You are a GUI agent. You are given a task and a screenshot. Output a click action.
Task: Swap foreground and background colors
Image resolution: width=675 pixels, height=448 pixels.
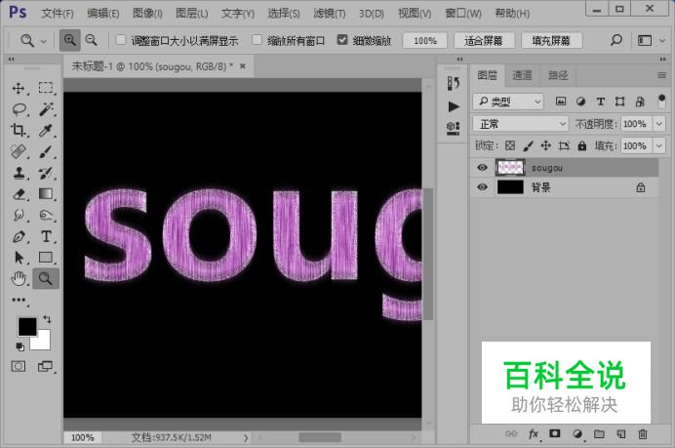[47, 319]
